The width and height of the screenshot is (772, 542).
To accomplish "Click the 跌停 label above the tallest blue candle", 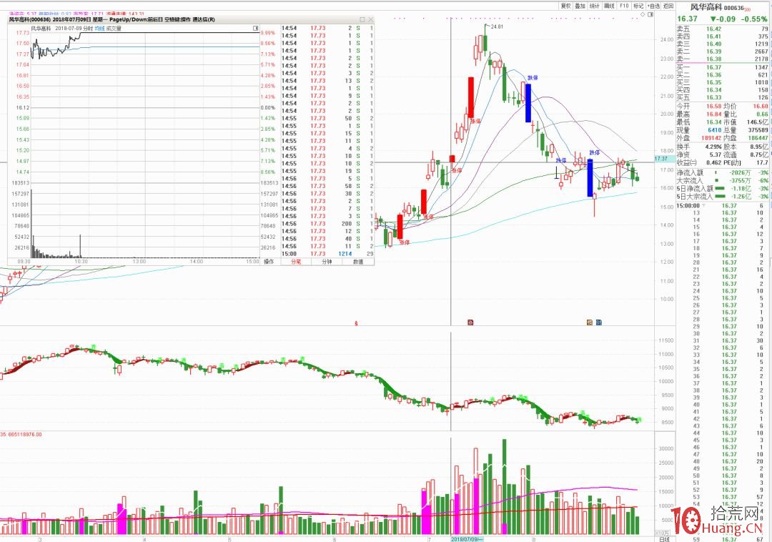I will 533,78.
